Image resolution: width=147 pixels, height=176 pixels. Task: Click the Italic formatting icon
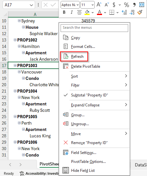[72, 12]
